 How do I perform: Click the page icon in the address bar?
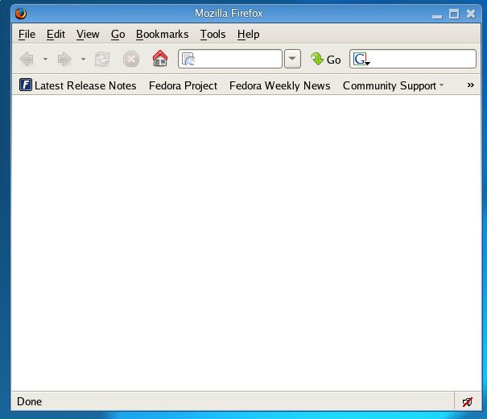(188, 59)
